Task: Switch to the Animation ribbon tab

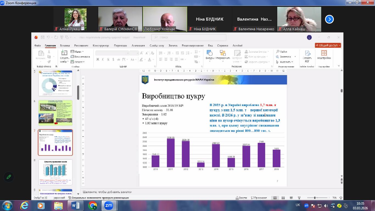Action: click(138, 46)
